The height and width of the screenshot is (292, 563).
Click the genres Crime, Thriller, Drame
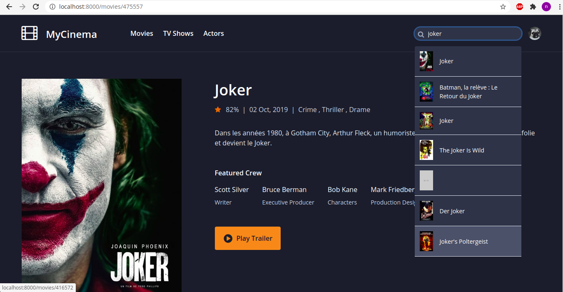pos(334,110)
